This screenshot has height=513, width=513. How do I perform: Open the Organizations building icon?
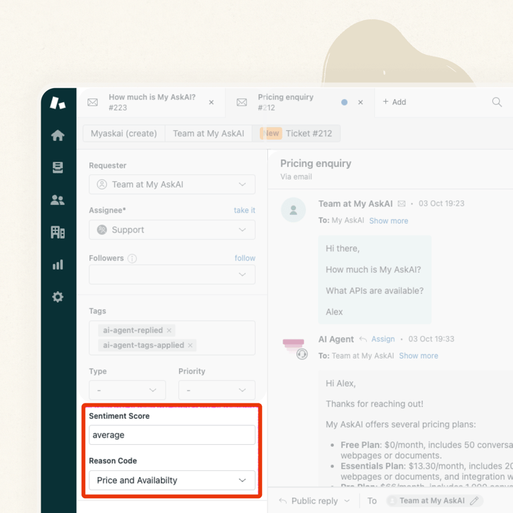pos(57,232)
